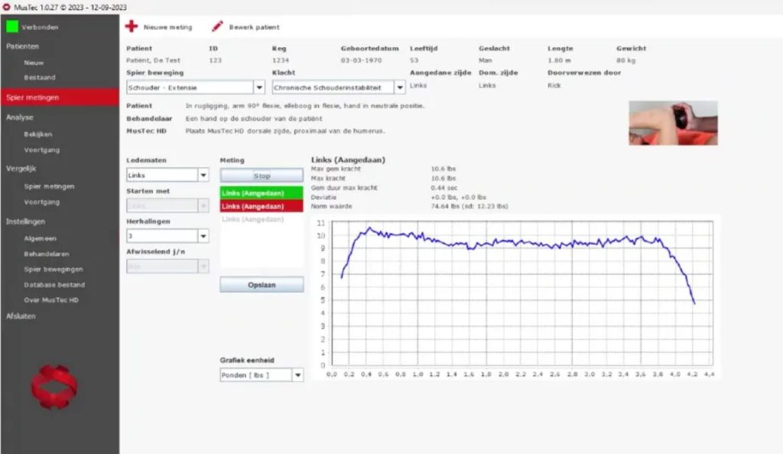Click Gewicht value 80 kg
The width and height of the screenshot is (783, 454).
coord(625,60)
